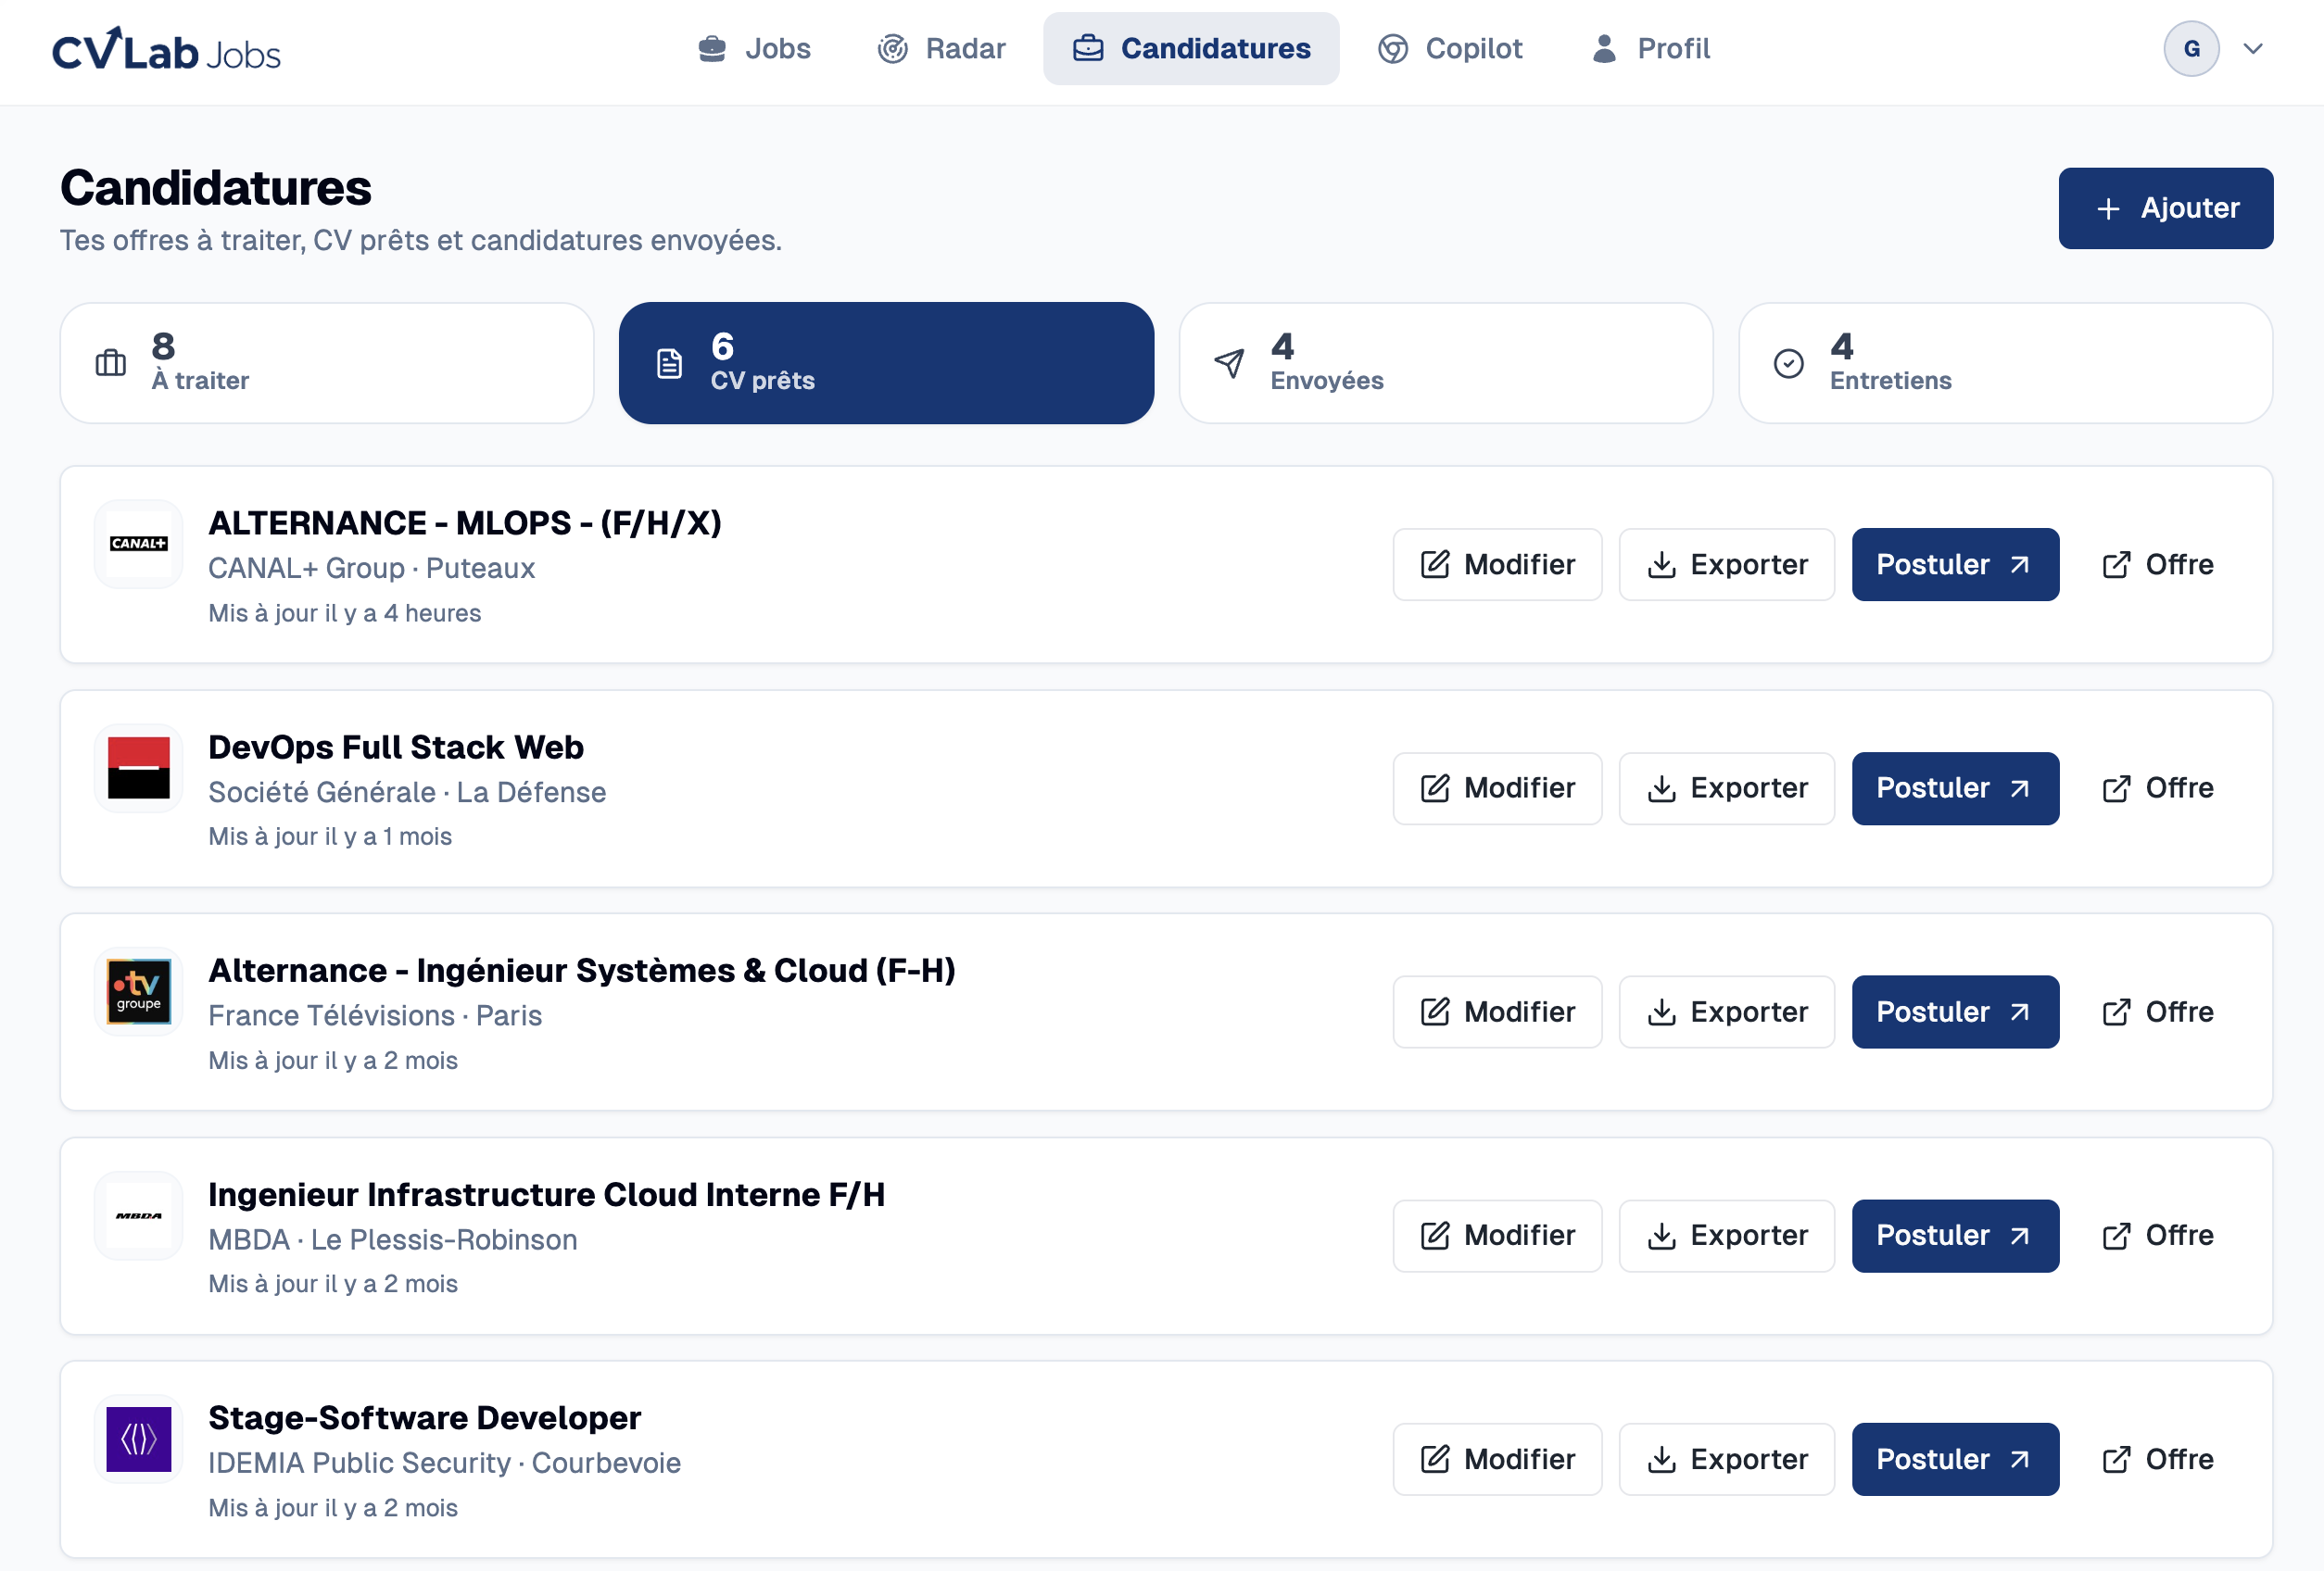
Task: Show the 4 Entretiens card
Action: click(2006, 363)
